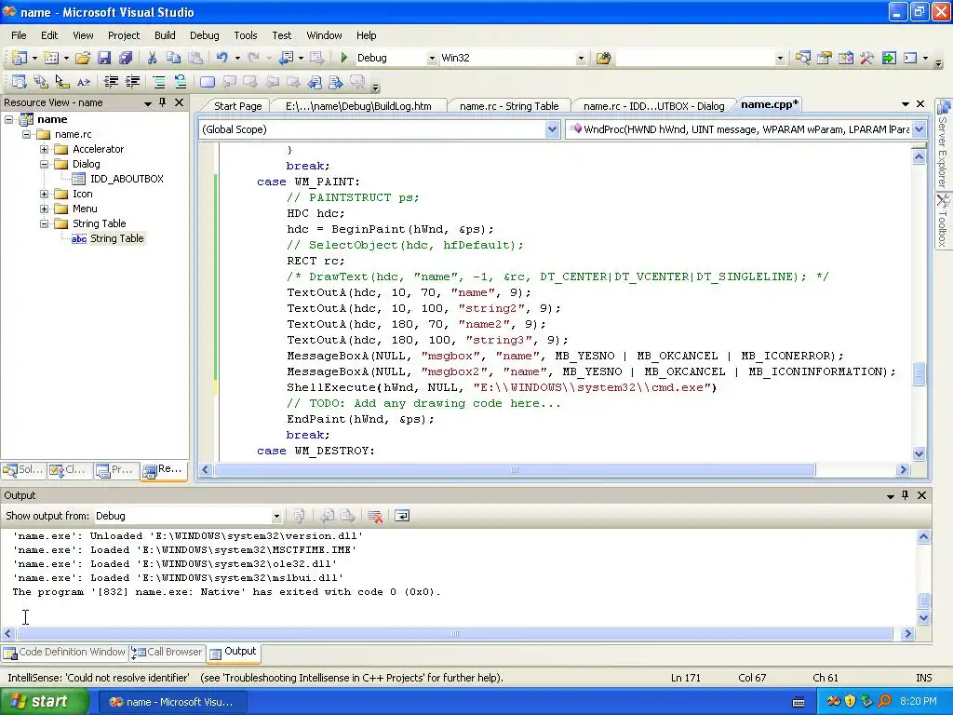The height and width of the screenshot is (715, 953).
Task: Collapse the name.rc node
Action: [x=27, y=134]
